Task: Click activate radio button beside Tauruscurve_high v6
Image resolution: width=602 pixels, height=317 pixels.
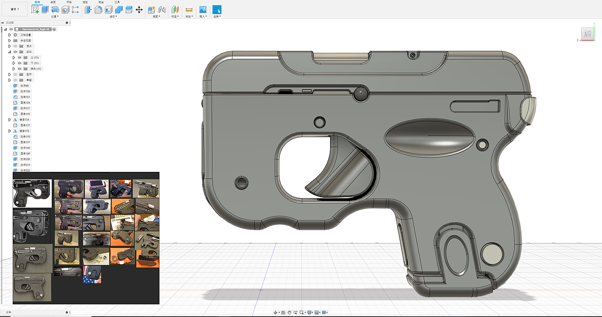Action: tap(54, 29)
